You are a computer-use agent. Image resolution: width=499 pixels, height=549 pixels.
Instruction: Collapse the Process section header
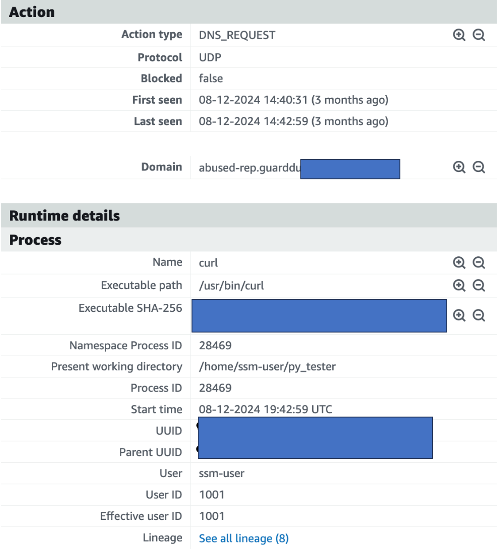[x=35, y=240]
